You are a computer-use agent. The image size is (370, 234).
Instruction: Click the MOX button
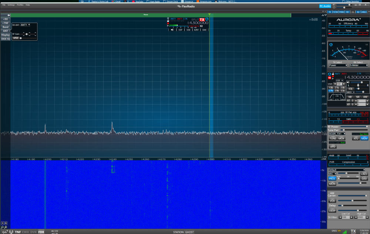[x=341, y=138]
